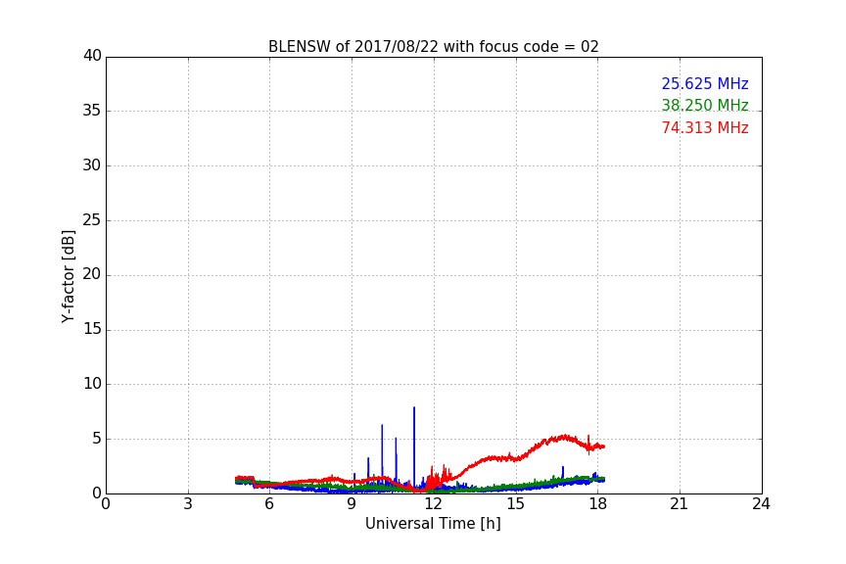Select the red '74.313 MHz' legend label
This screenshot has width=846, height=564.
tap(705, 128)
